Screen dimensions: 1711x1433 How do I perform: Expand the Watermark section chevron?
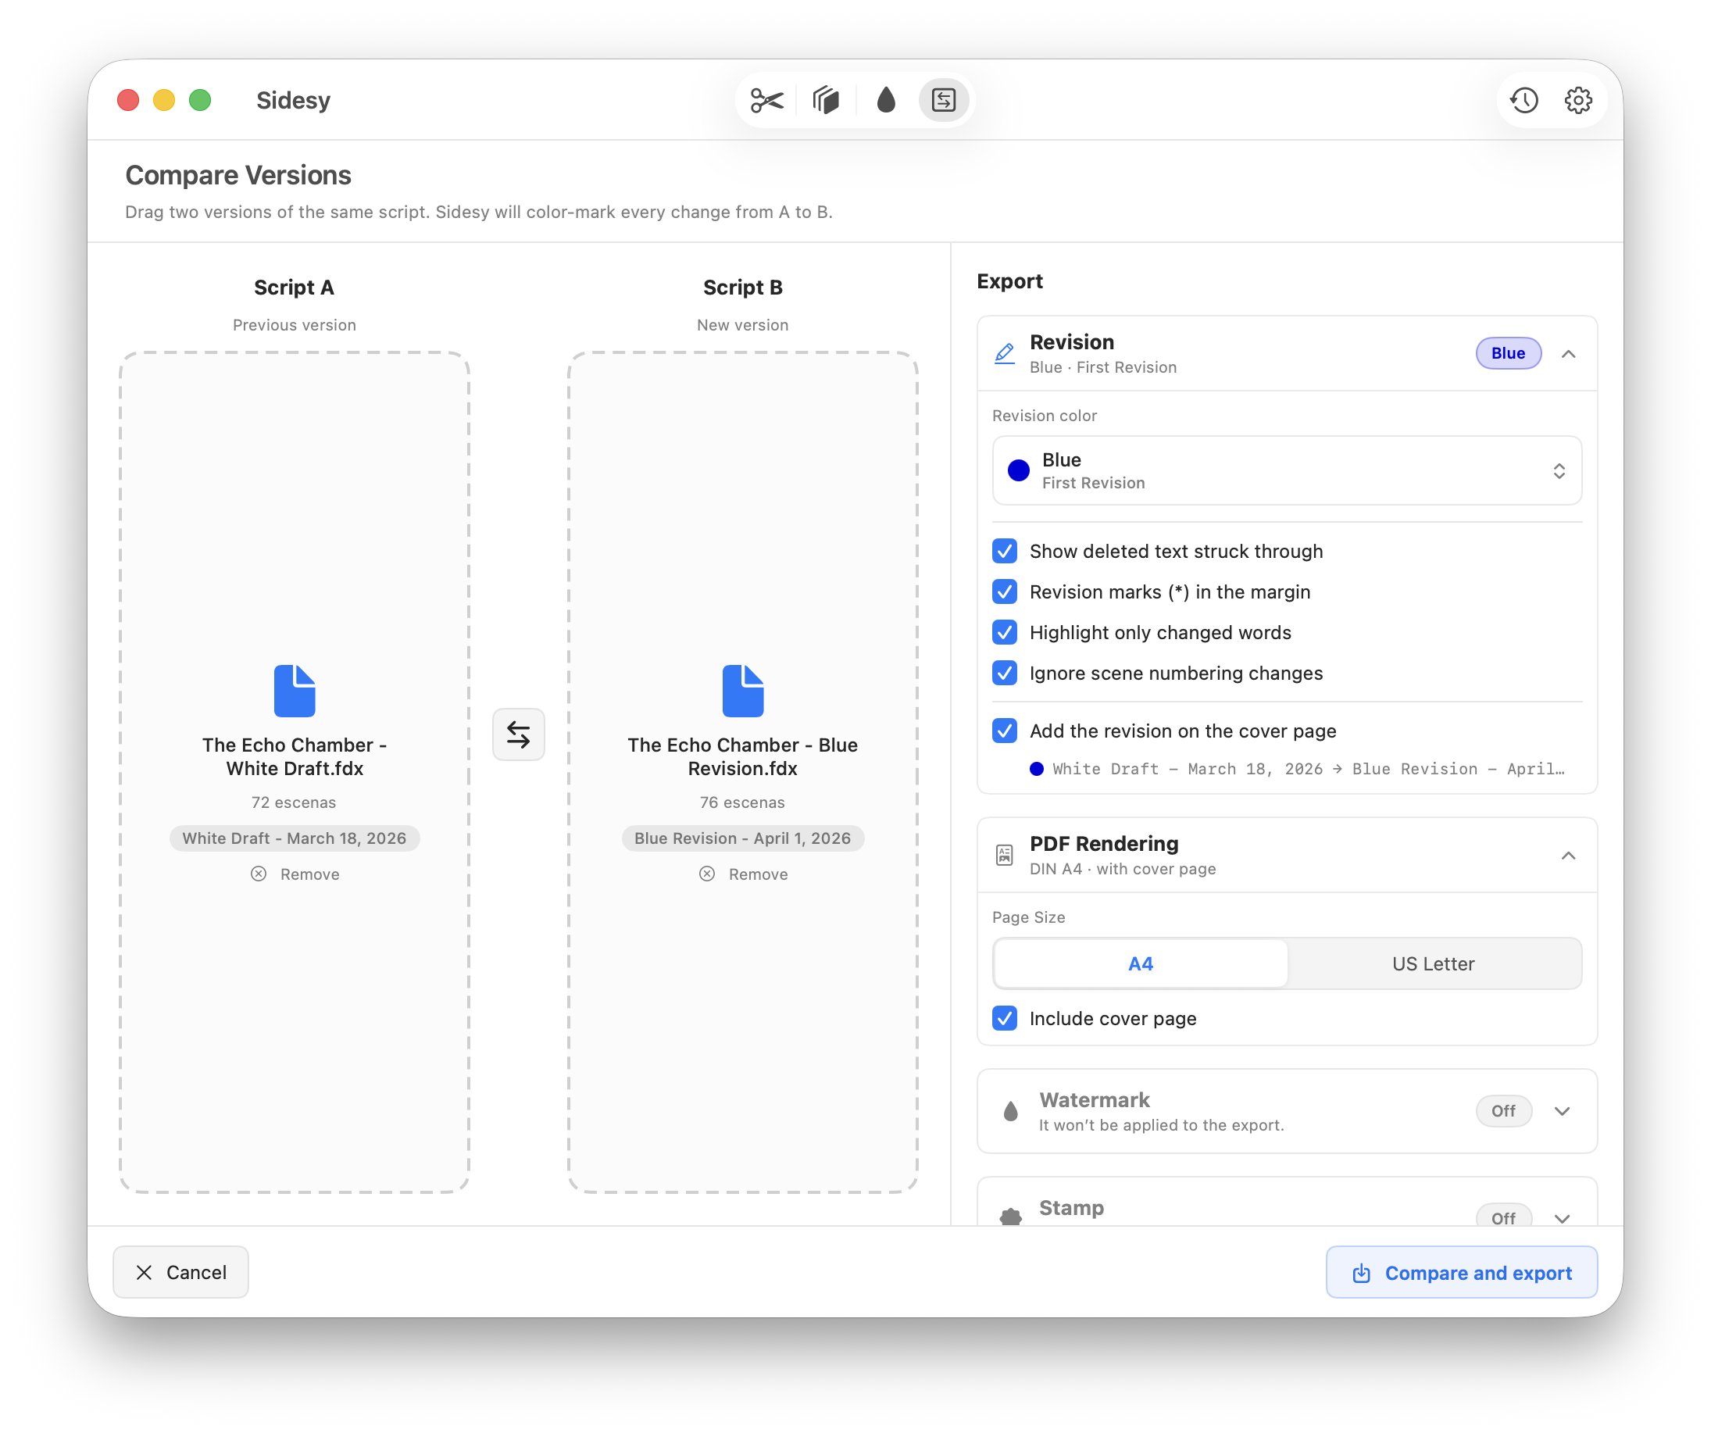(1562, 1111)
